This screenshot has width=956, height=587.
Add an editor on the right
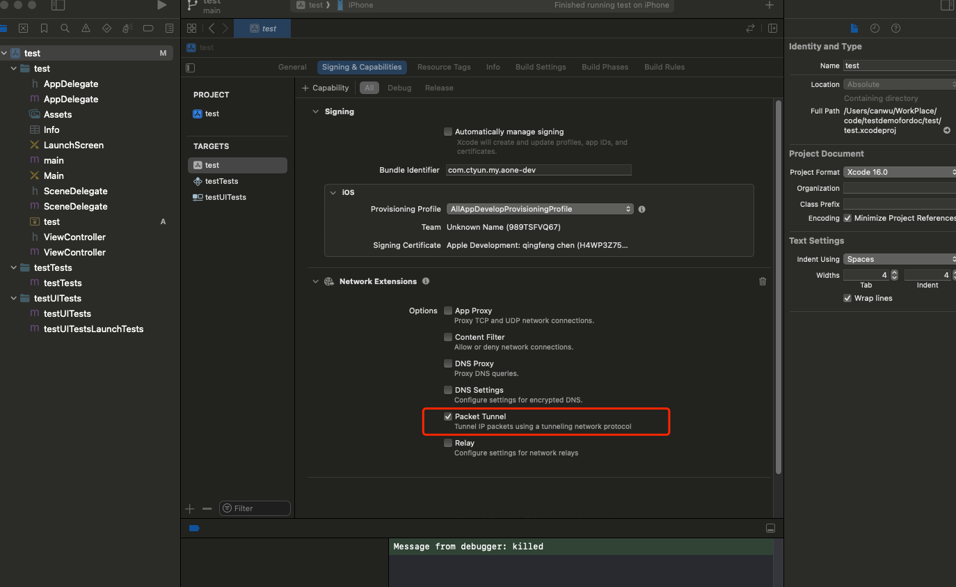[x=772, y=29]
